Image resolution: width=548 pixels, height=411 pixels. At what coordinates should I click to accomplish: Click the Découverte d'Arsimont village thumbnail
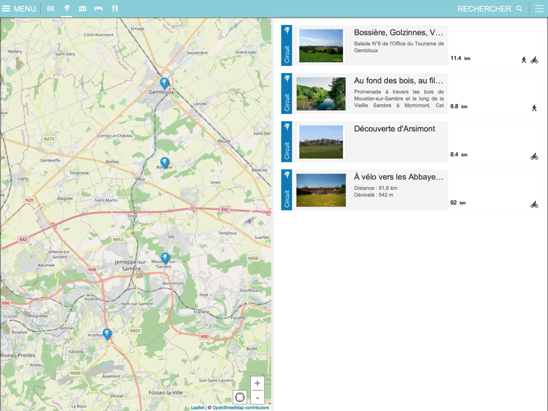click(321, 142)
